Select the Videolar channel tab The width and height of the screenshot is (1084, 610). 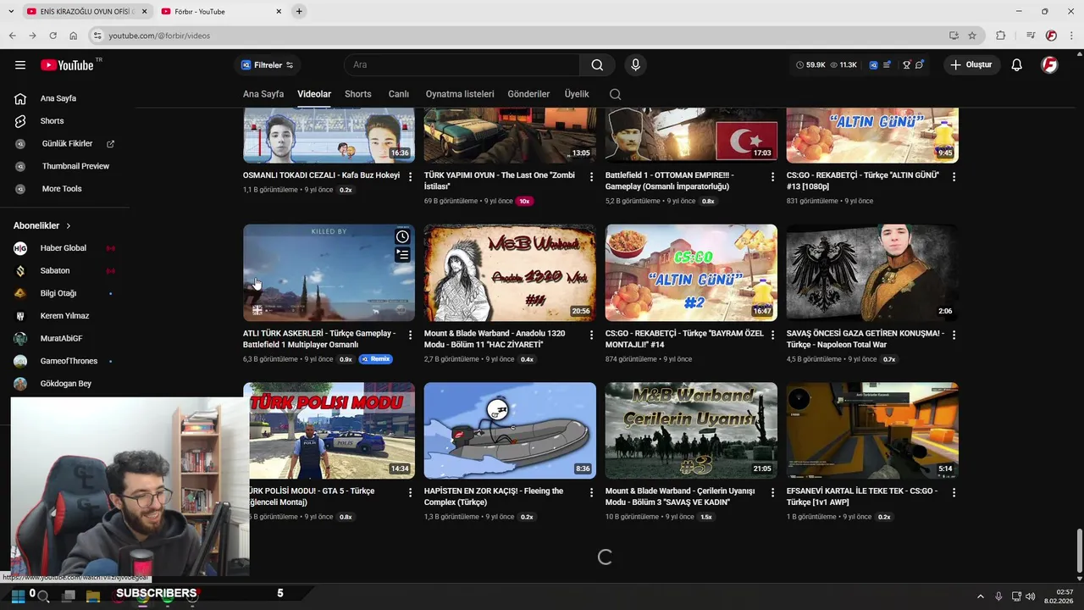pos(314,94)
